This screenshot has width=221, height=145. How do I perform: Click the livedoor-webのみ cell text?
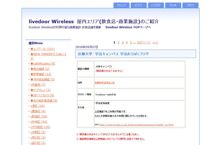point(106,95)
